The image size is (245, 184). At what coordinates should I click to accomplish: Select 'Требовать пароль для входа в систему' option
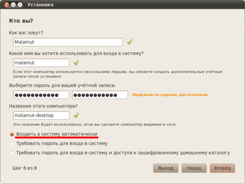pos(12,143)
